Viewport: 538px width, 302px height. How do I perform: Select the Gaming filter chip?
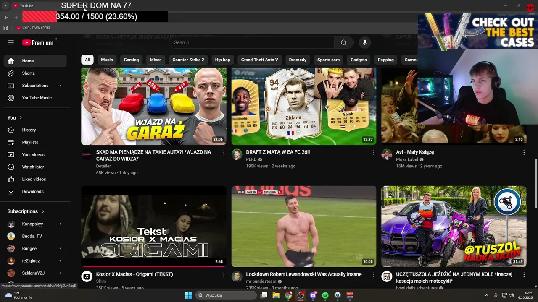131,60
